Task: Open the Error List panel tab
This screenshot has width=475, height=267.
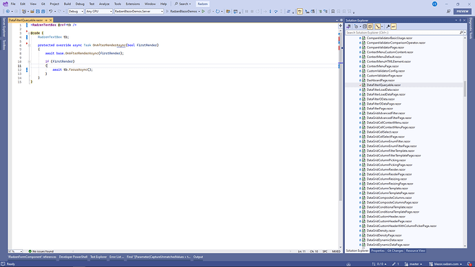Action: click(x=116, y=257)
